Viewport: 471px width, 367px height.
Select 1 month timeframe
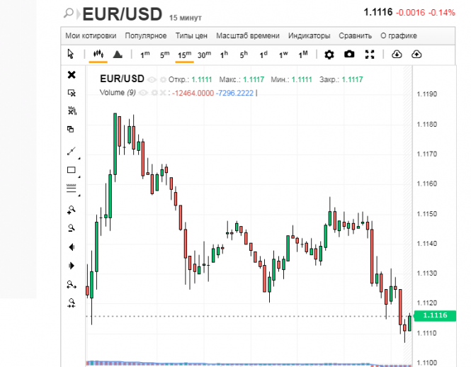(303, 55)
